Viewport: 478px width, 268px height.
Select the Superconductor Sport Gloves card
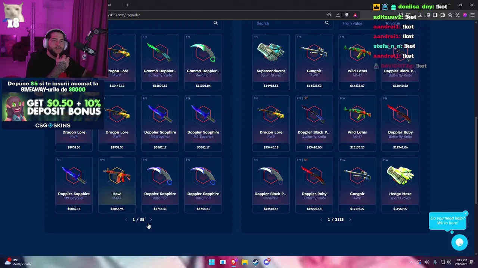pyautogui.click(x=271, y=62)
